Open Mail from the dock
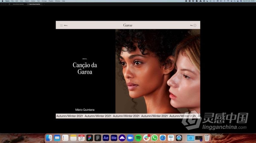 [x=57, y=138]
